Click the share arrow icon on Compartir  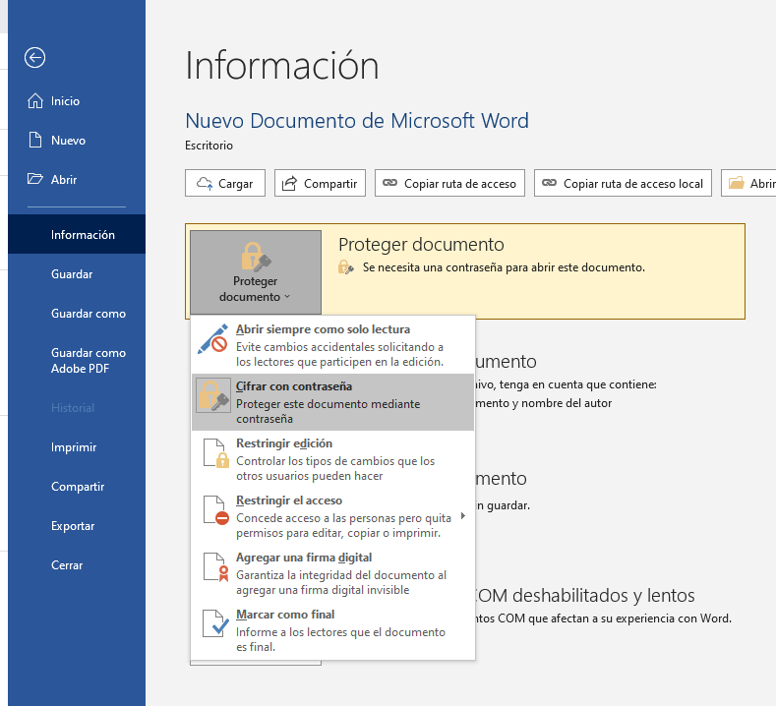tap(289, 184)
